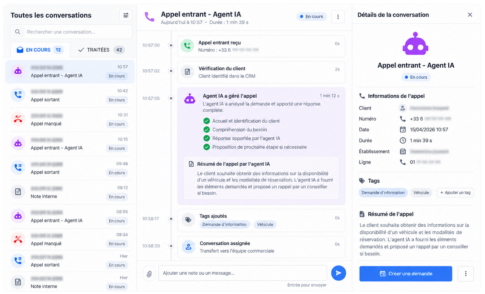Click the 'Conversation assignée' person icon
Image resolution: width=485 pixels, height=294 pixels.
pos(189,247)
